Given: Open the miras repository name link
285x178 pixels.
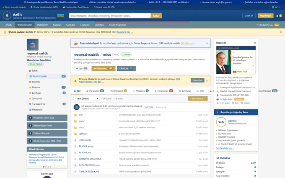Looking at the screenshot, I should [x=107, y=54].
